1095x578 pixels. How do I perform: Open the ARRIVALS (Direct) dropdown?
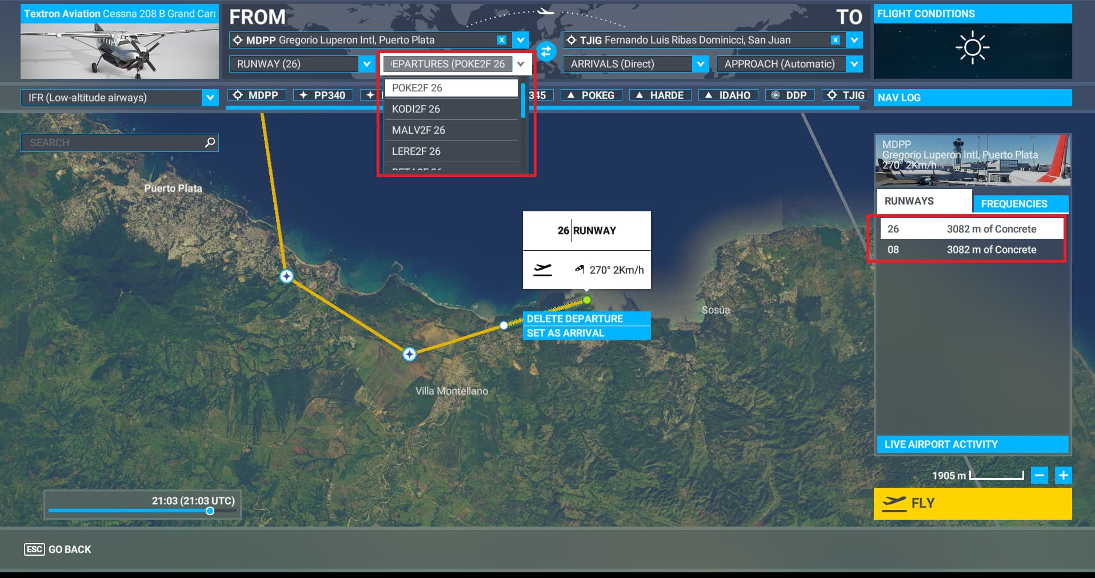pyautogui.click(x=700, y=64)
